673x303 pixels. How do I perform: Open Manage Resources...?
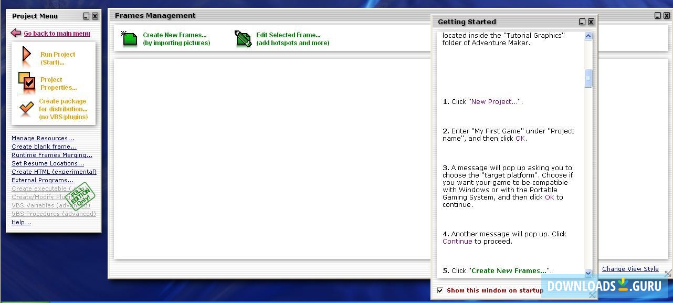(43, 138)
